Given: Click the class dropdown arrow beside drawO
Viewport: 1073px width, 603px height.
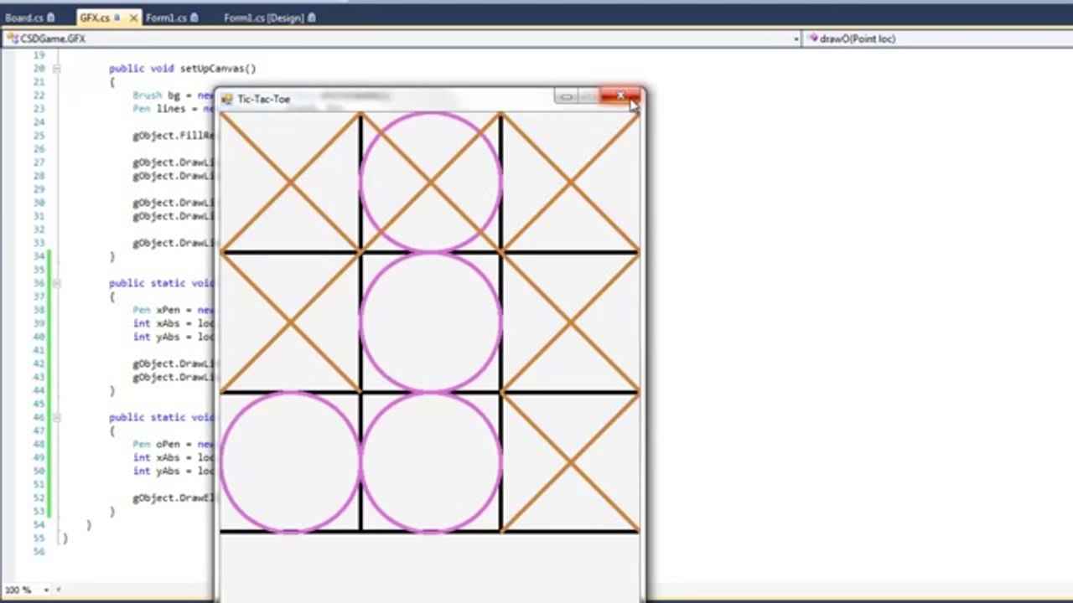Looking at the screenshot, I should click(x=796, y=39).
